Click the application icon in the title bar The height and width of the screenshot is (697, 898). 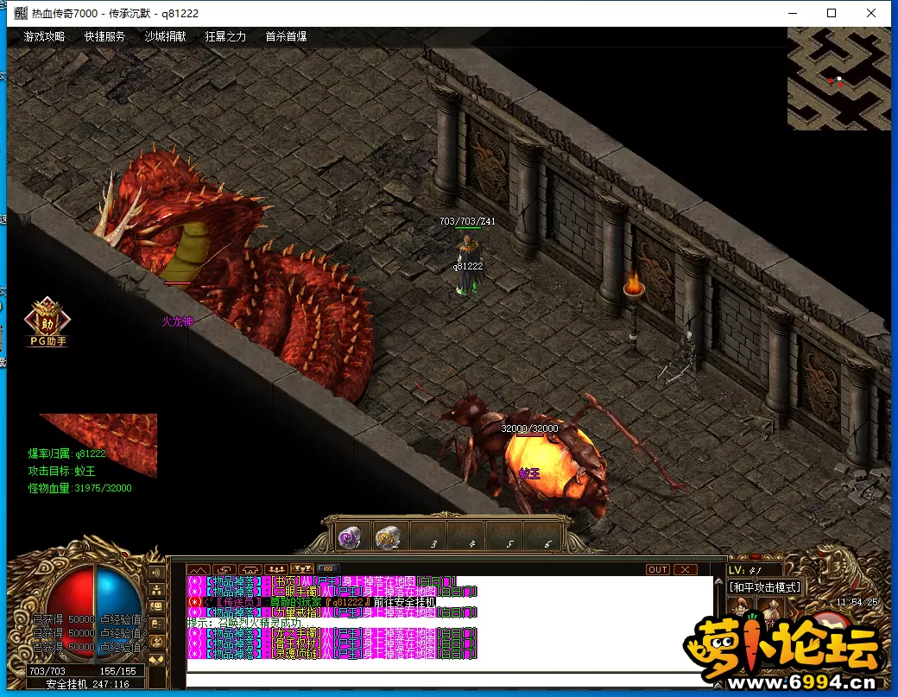tap(20, 13)
